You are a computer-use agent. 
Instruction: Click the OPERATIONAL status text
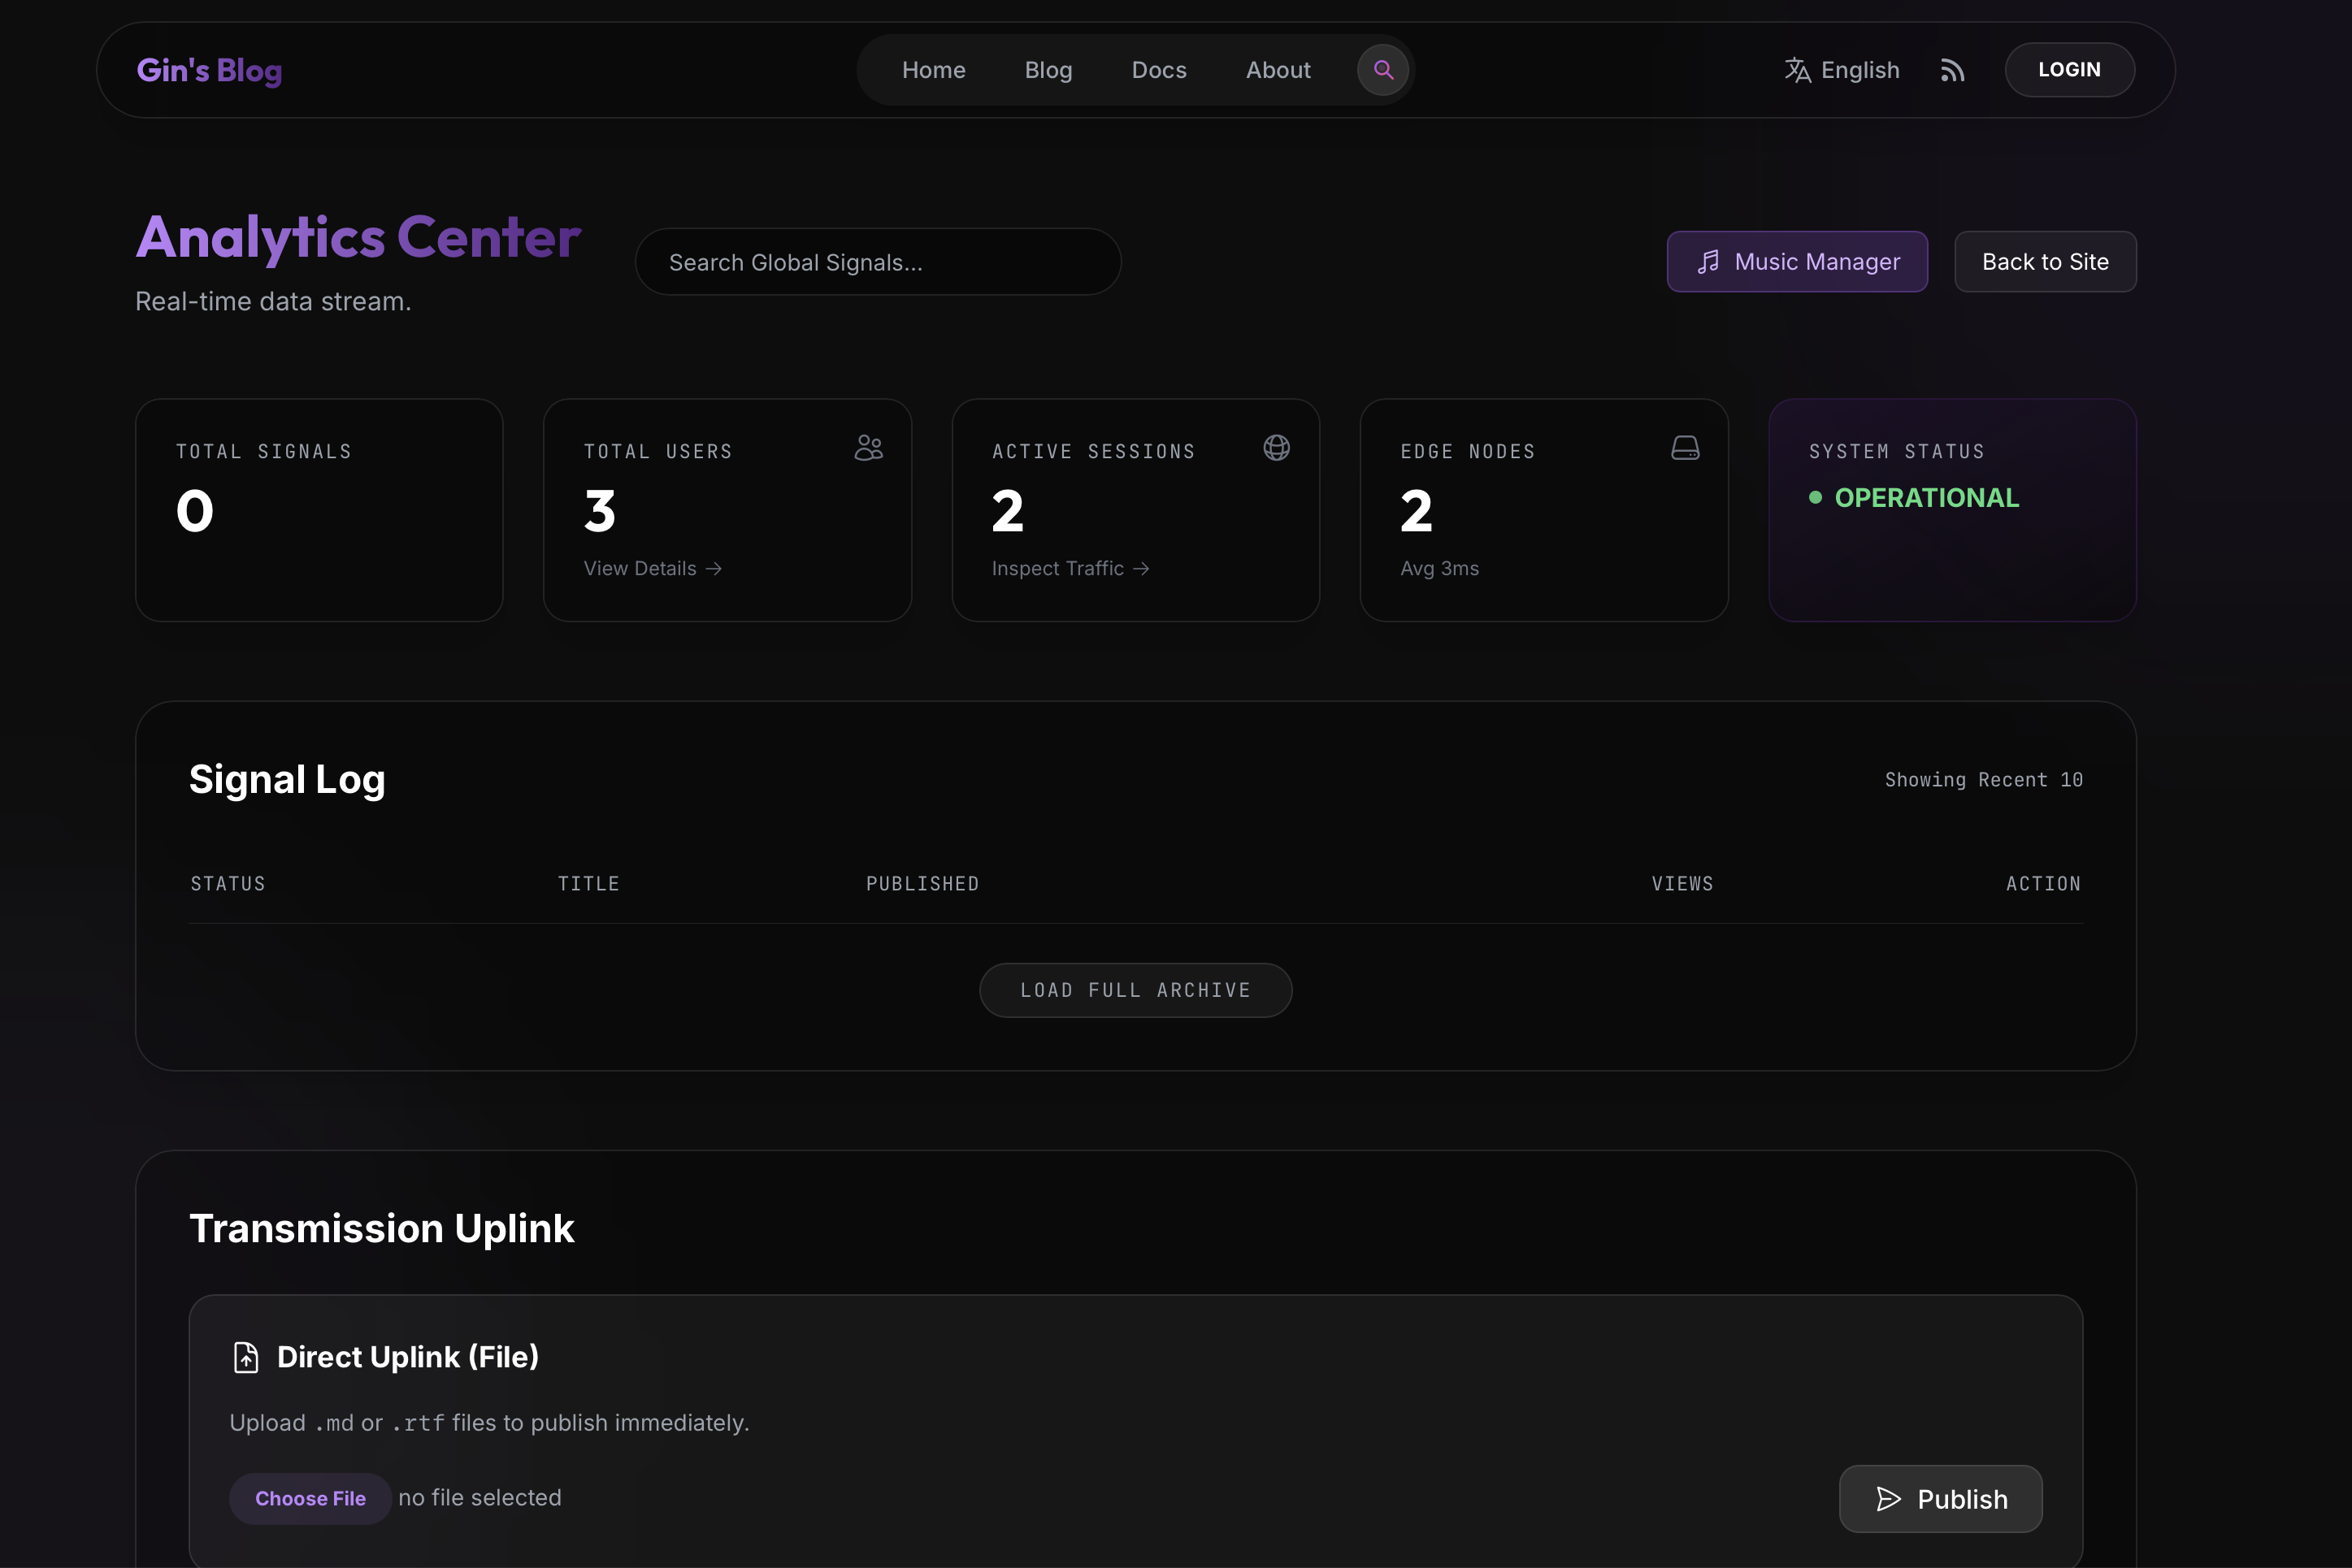click(x=1927, y=498)
